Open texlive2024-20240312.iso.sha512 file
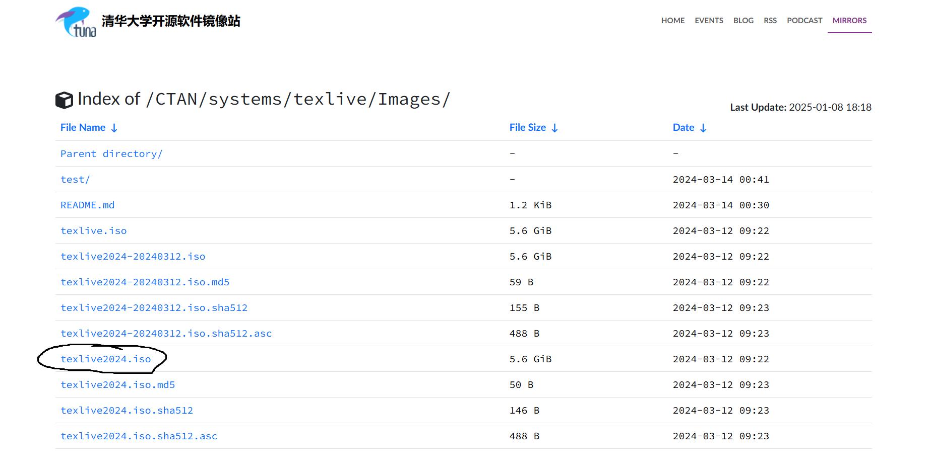932x475 pixels. (x=154, y=308)
